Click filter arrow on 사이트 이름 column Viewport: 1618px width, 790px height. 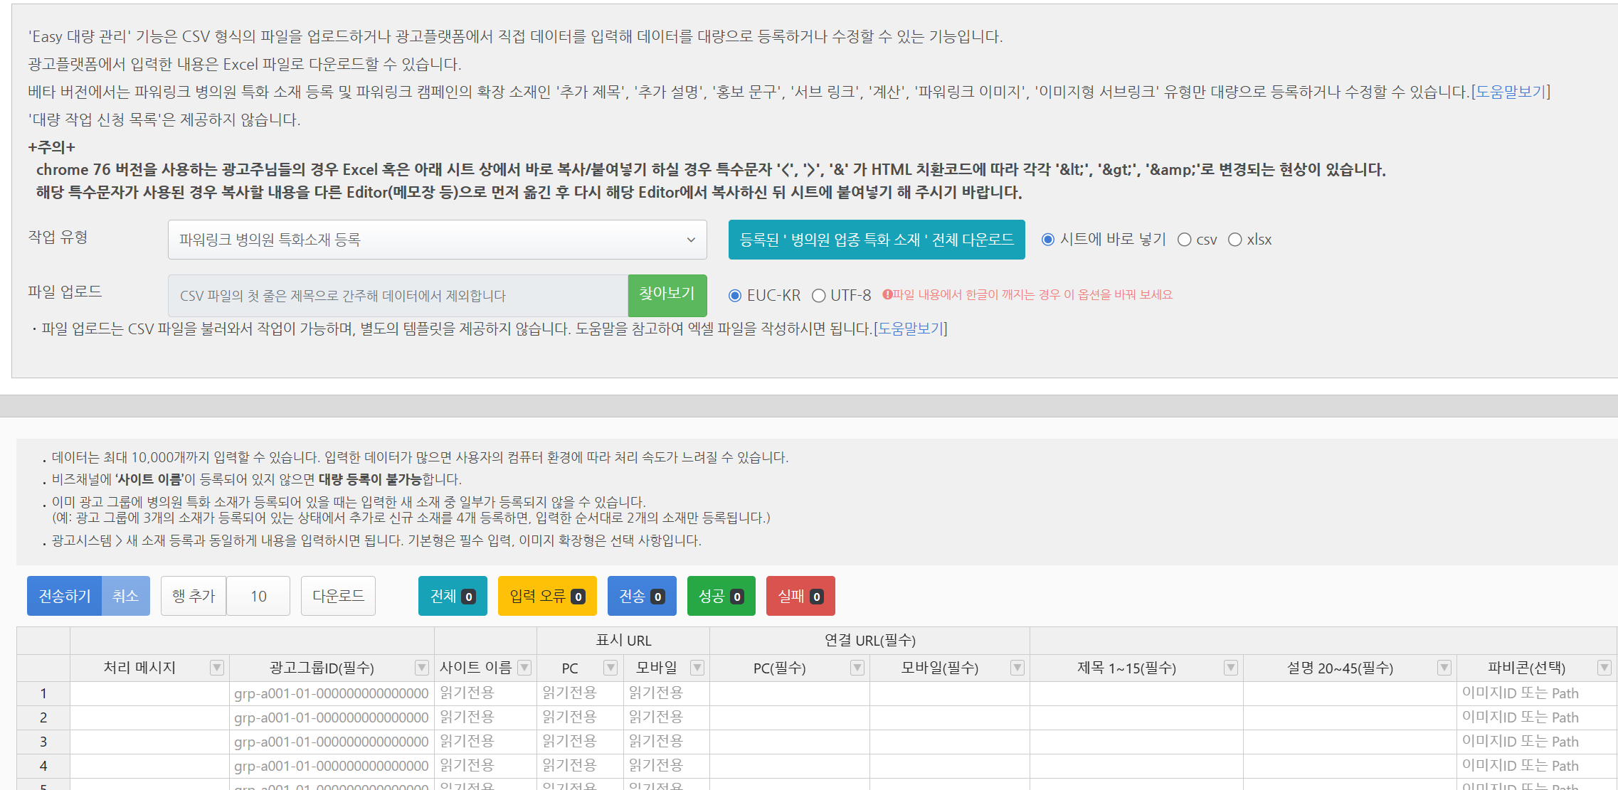point(524,668)
